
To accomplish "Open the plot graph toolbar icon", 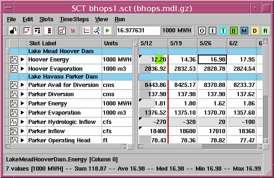I will tap(86, 31).
